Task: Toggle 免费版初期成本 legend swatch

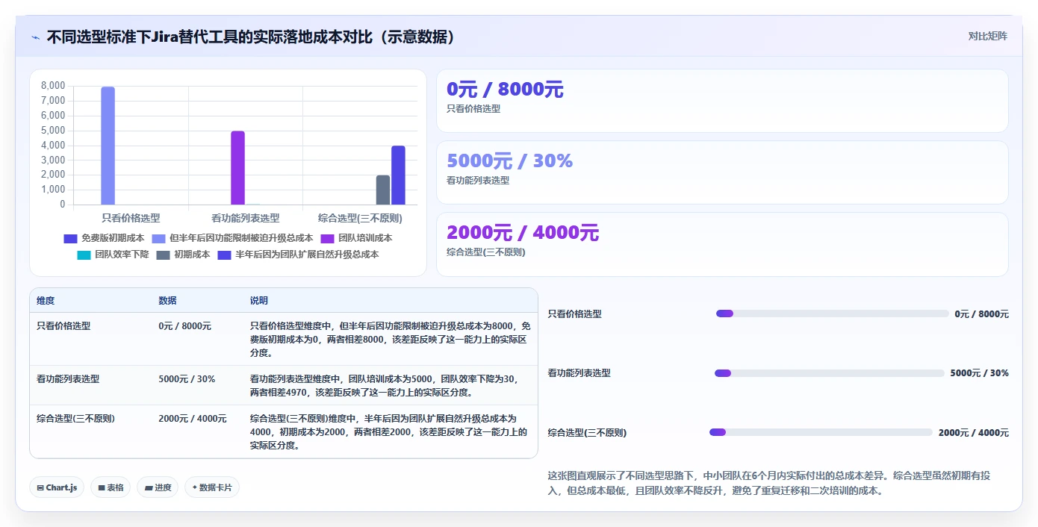Action: [x=70, y=238]
